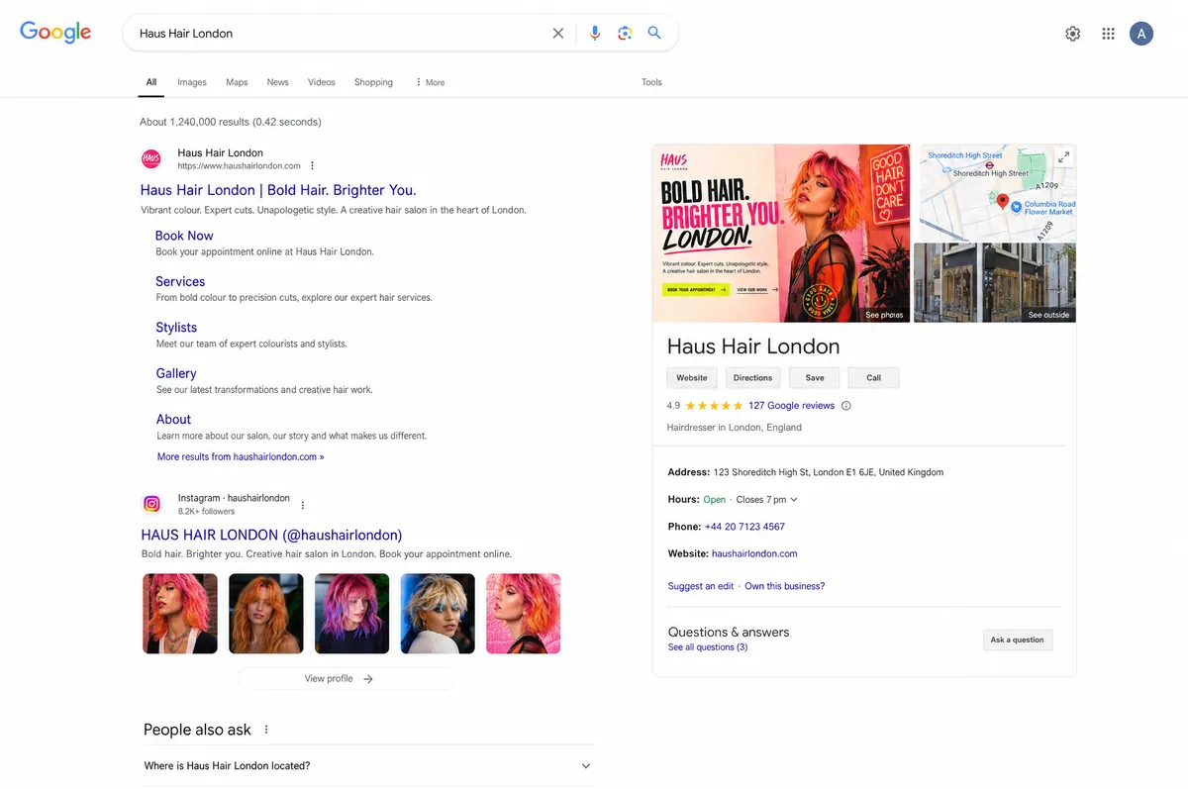Switch to News tab
The height and width of the screenshot is (789, 1188).
[278, 82]
